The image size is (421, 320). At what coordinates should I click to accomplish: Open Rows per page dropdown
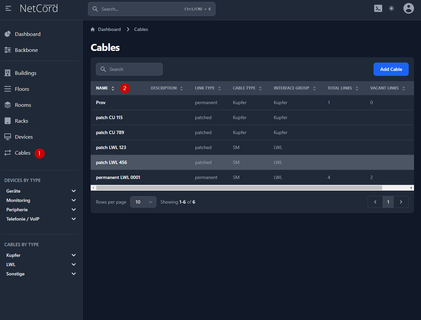click(x=143, y=202)
